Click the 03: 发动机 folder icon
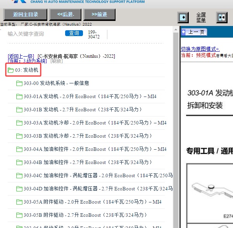The height and width of the screenshot is (228, 233). click(11, 70)
